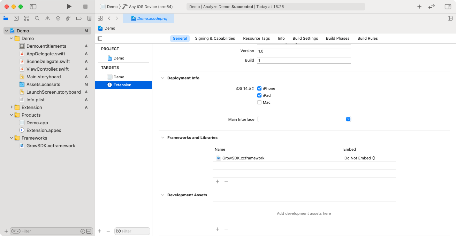
Task: Open the Library with plus button
Action: 419,7
